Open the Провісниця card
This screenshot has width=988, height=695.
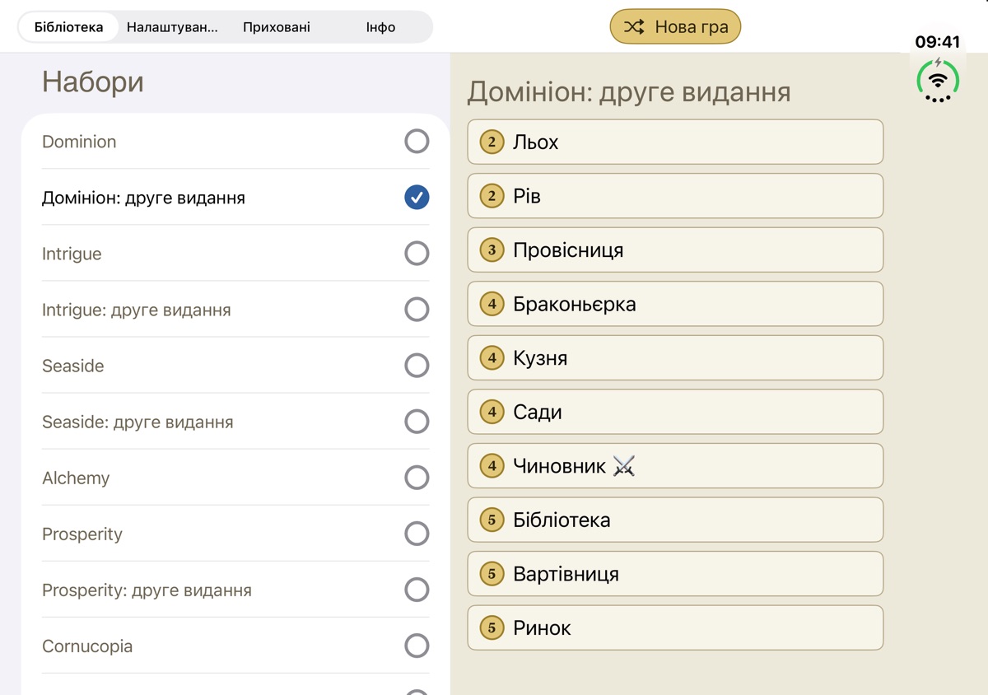point(675,250)
